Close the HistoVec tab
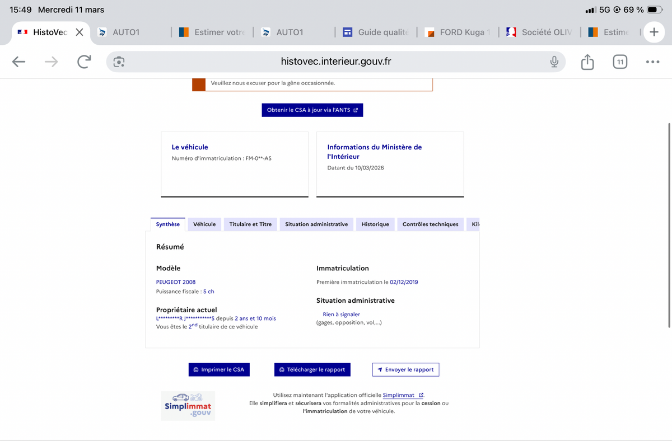 [80, 32]
